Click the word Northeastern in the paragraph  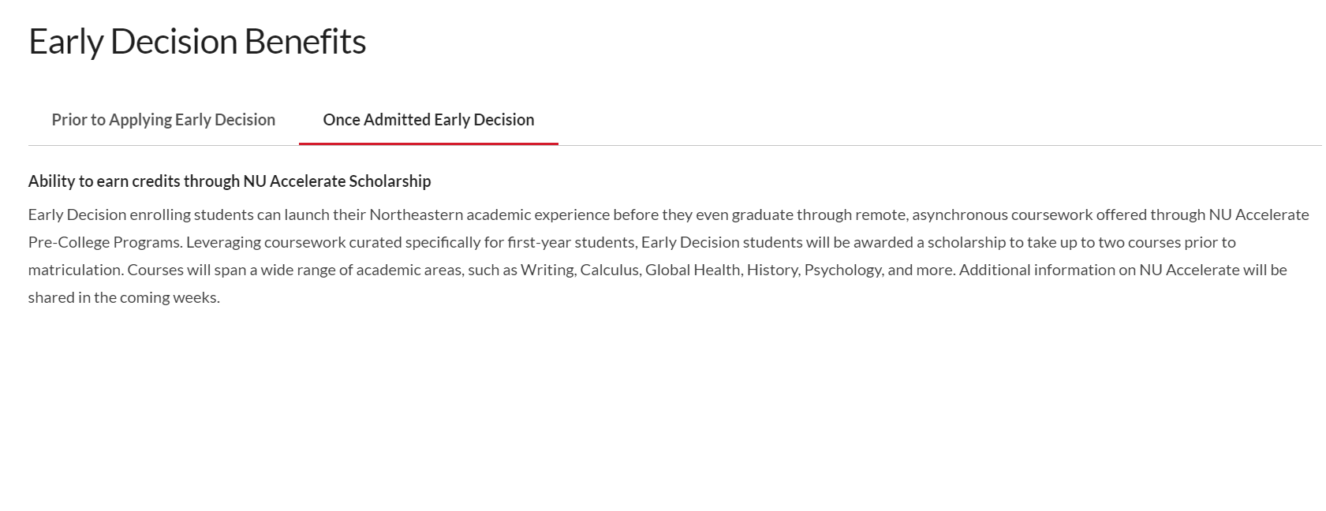coord(416,214)
